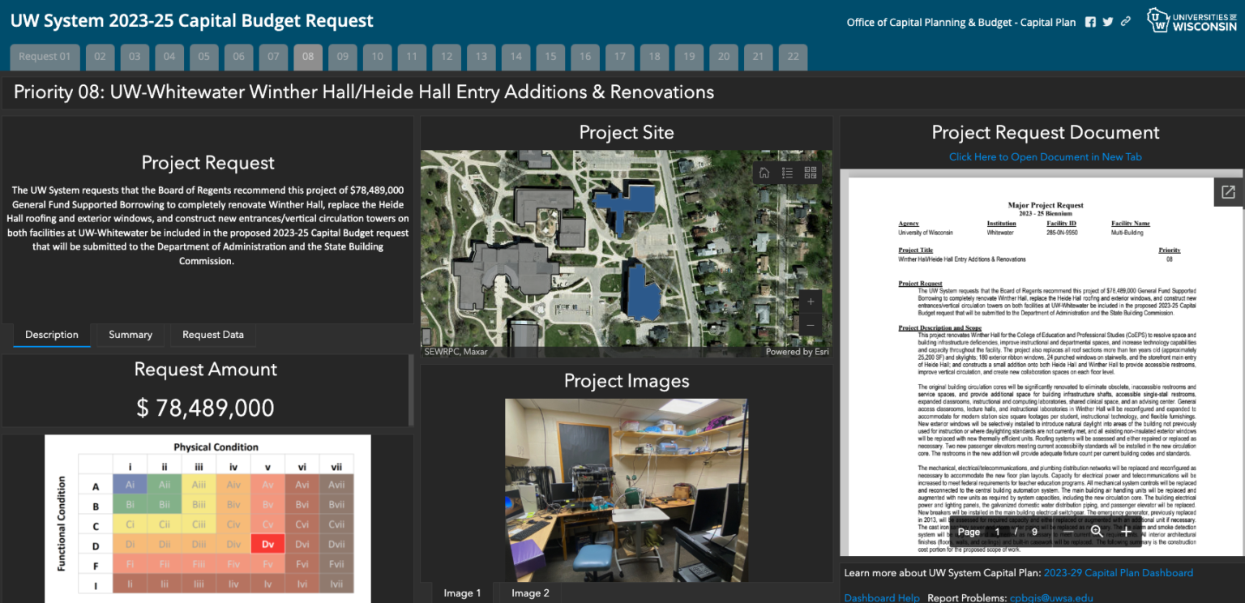The height and width of the screenshot is (603, 1245).
Task: Click the green Bi condition cell
Action: pos(130,505)
